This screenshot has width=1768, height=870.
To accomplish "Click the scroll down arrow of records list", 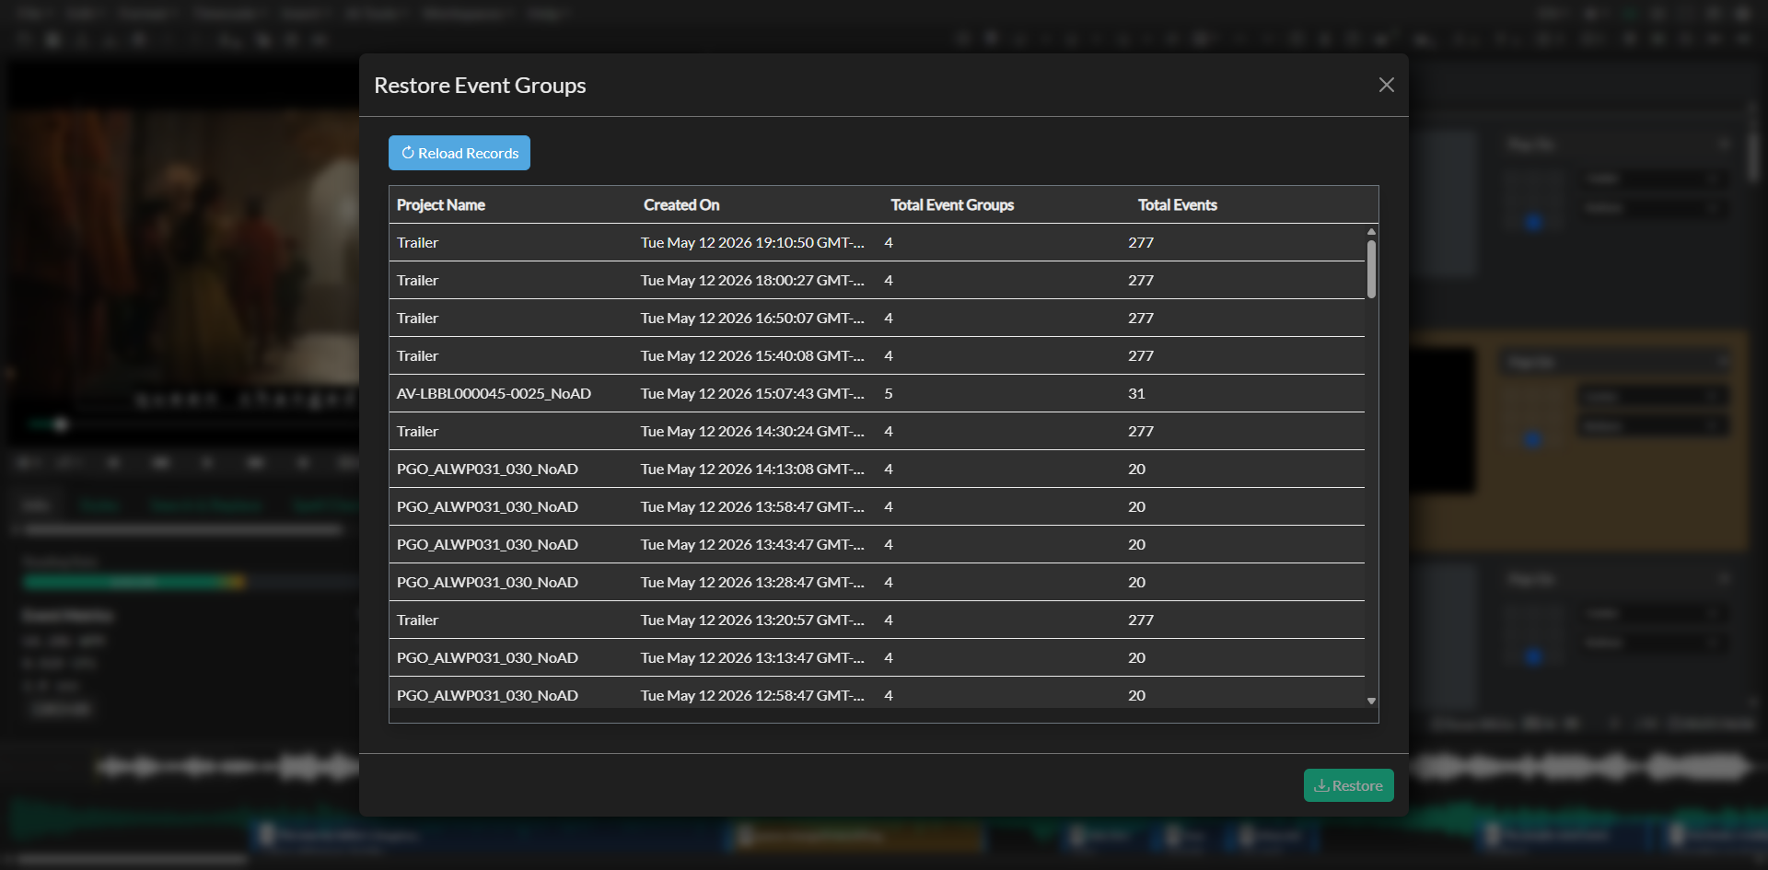I will click(x=1371, y=701).
